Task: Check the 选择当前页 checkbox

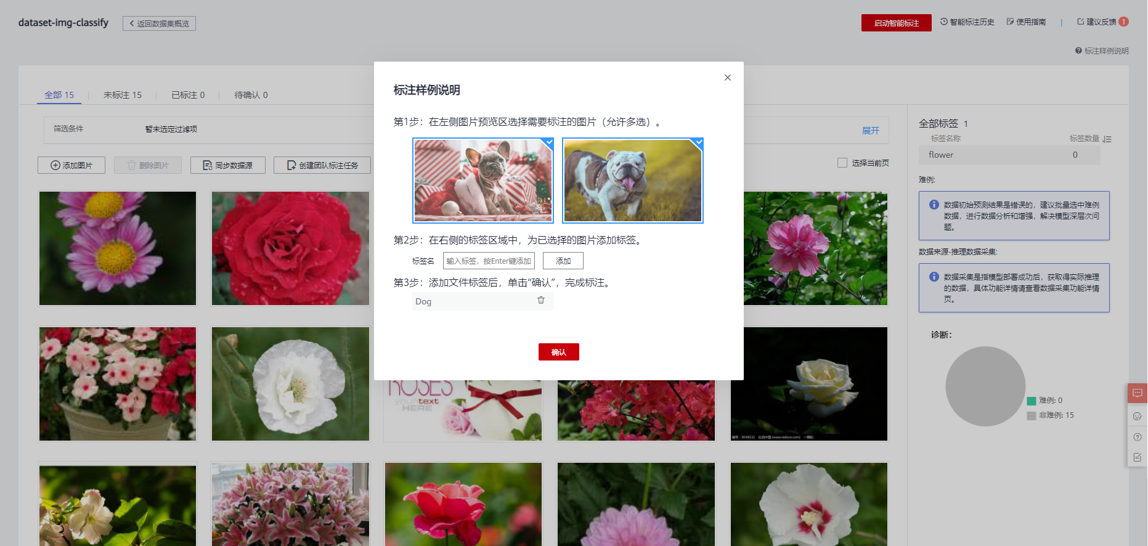Action: click(x=842, y=163)
